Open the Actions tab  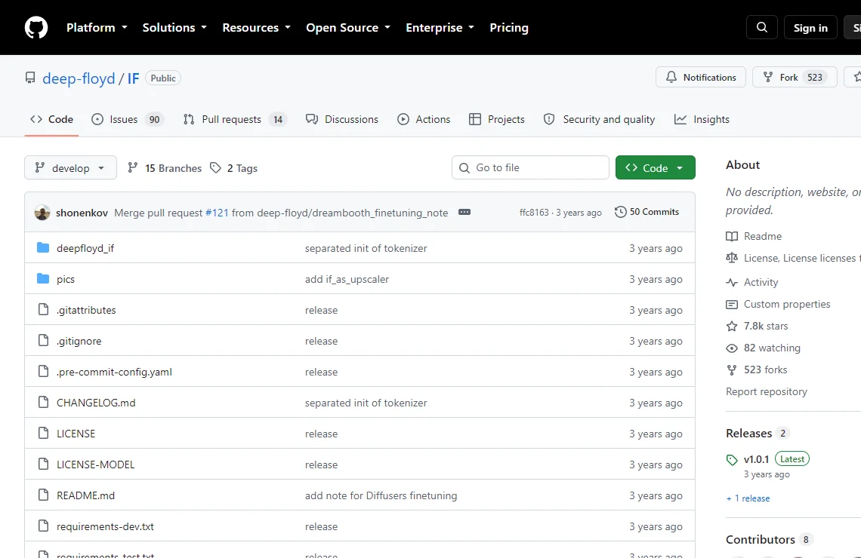pos(424,119)
